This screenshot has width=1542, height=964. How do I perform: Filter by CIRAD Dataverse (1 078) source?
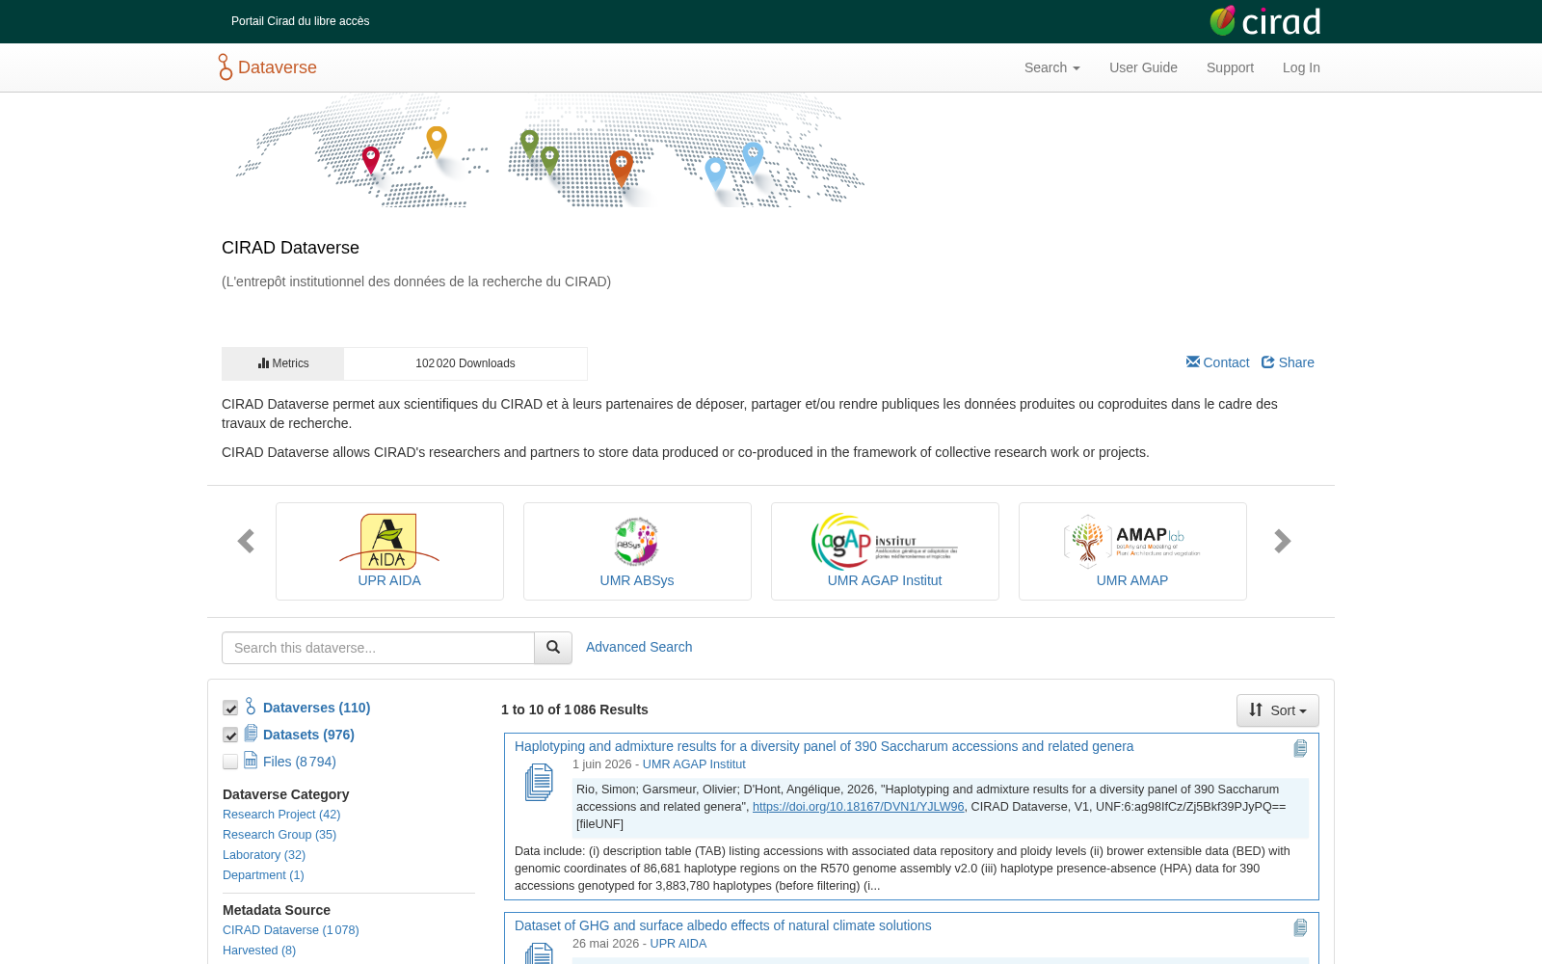point(291,930)
